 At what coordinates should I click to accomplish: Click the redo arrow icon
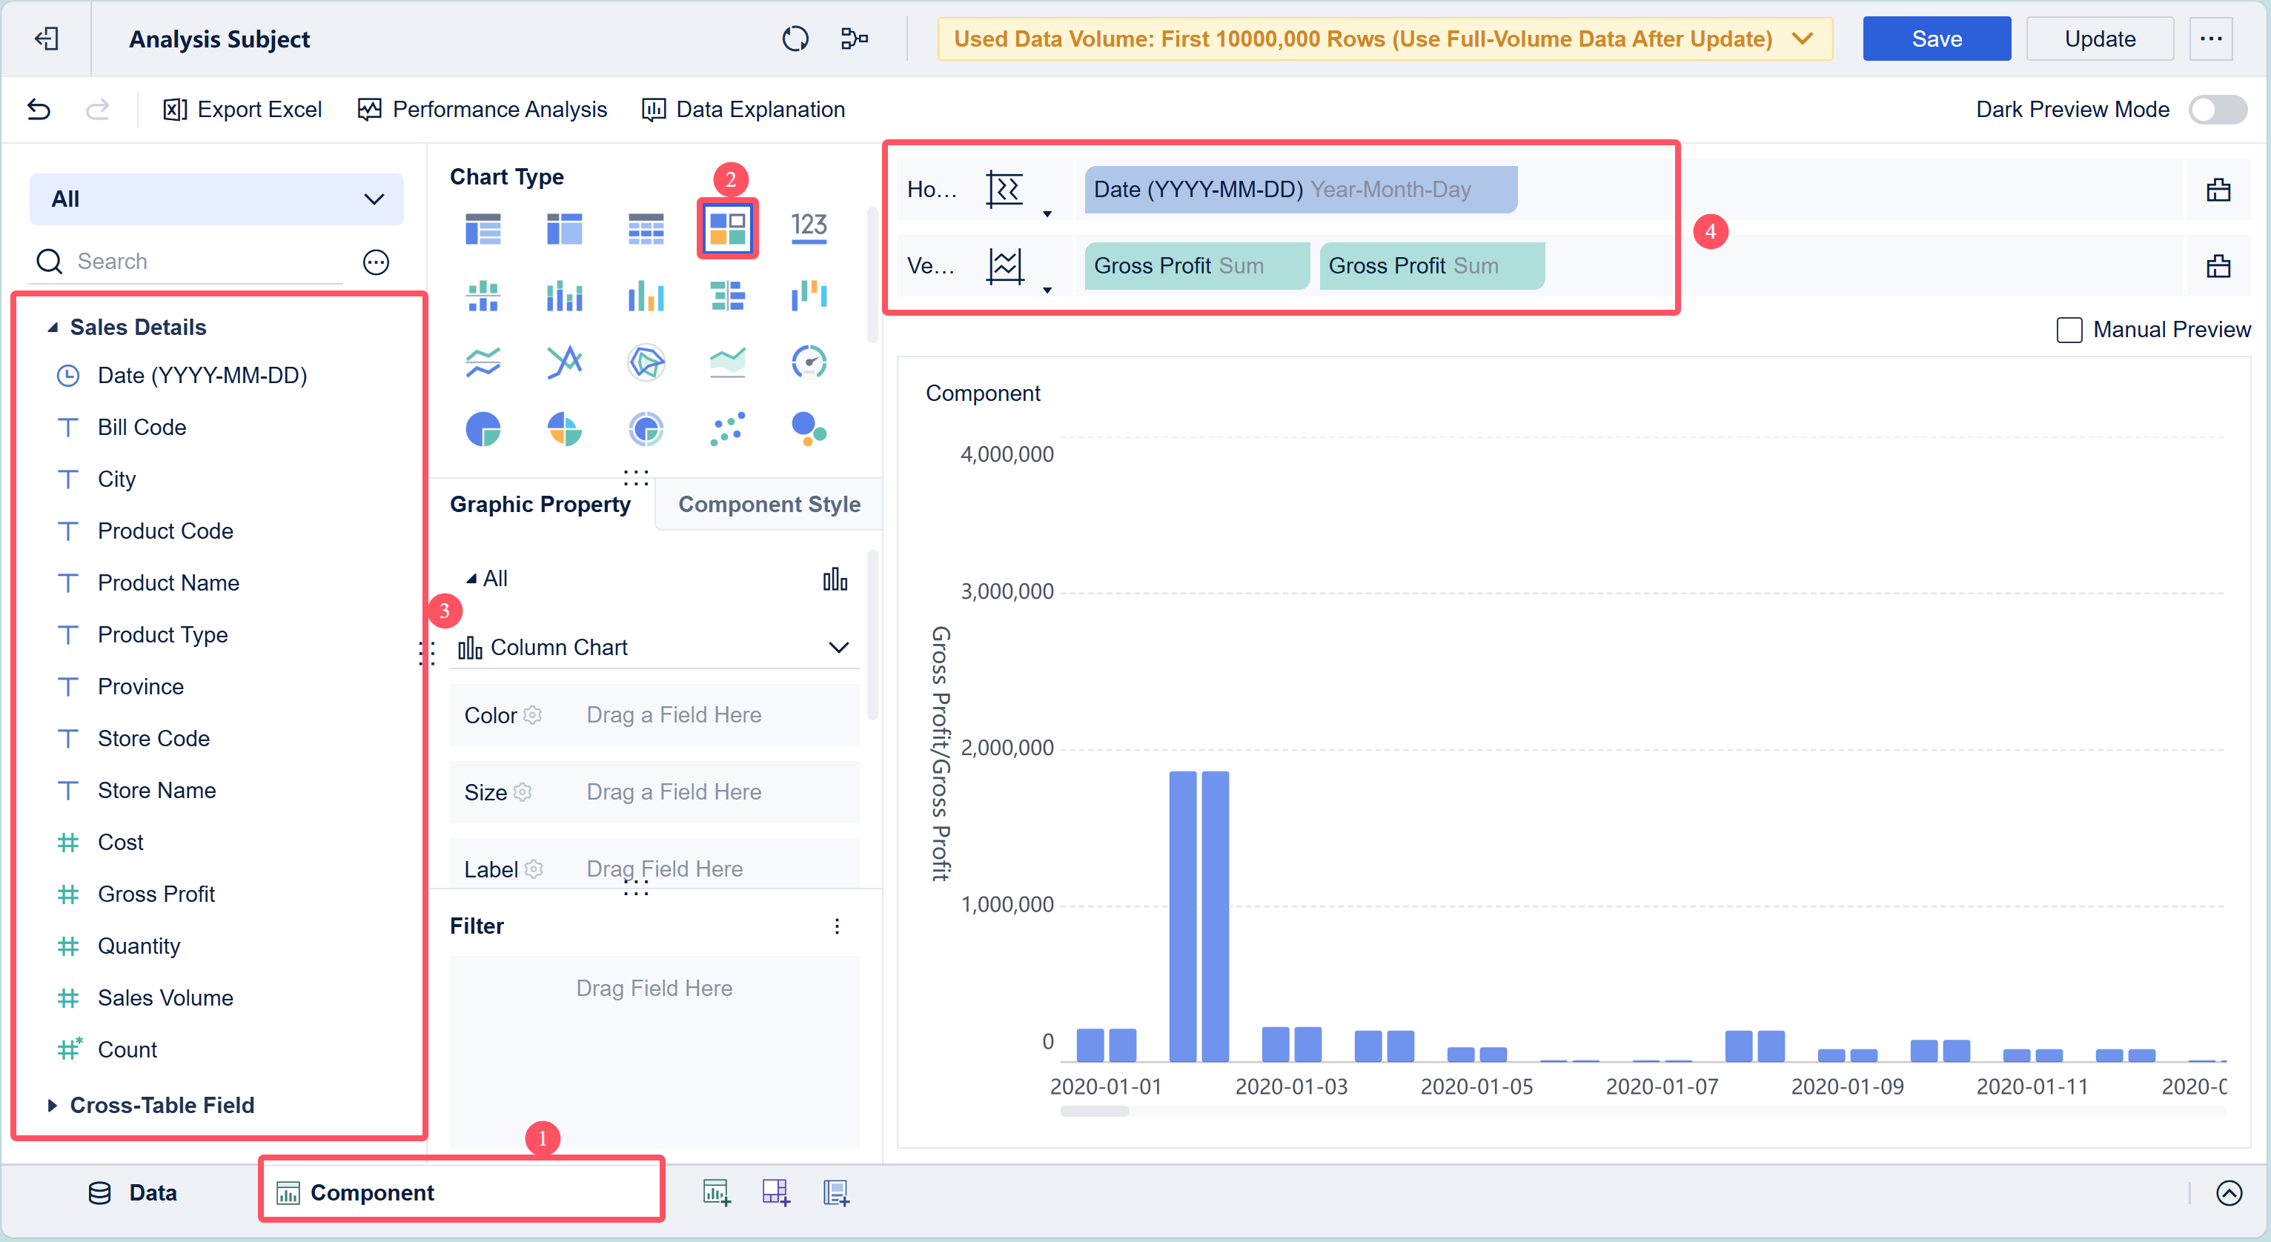[97, 109]
